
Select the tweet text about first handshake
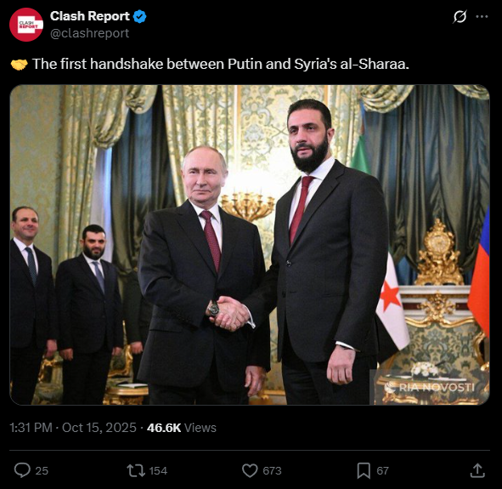221,64
